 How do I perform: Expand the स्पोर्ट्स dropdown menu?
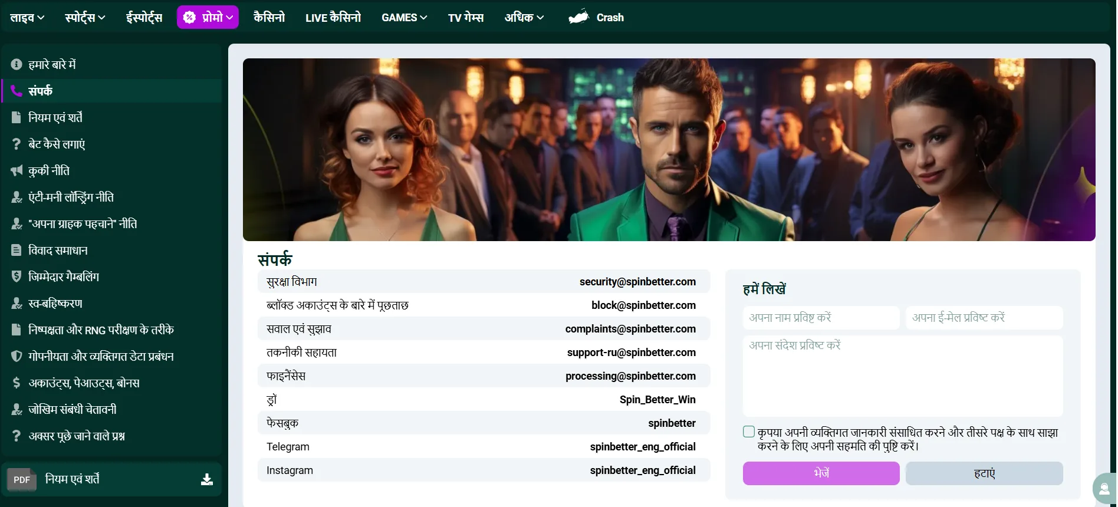tap(85, 18)
